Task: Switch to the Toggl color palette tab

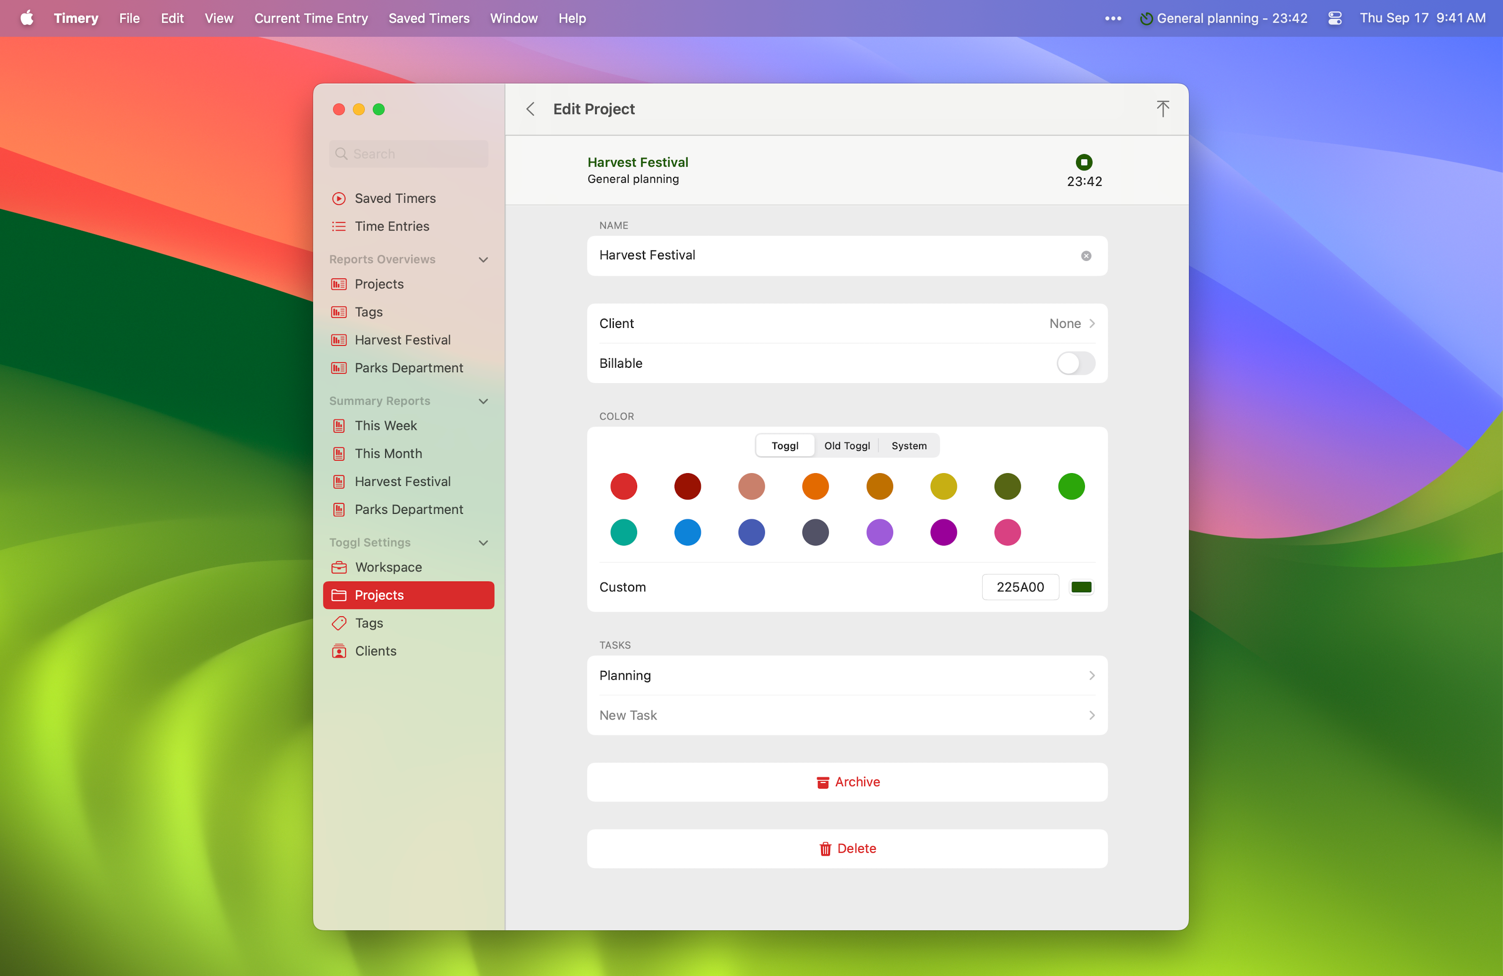Action: [x=784, y=445]
